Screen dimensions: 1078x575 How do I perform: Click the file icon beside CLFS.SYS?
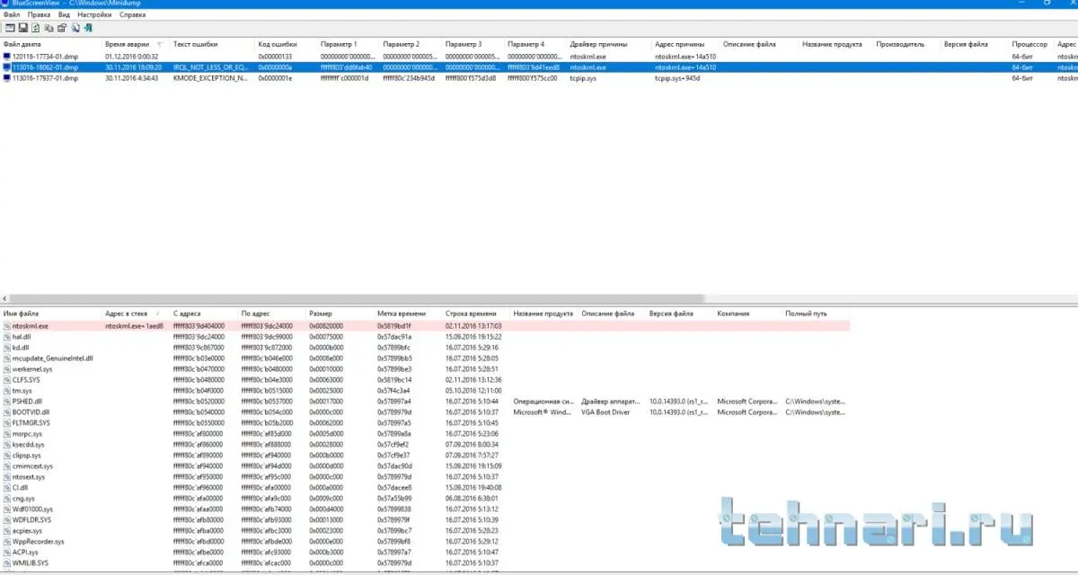[7, 380]
